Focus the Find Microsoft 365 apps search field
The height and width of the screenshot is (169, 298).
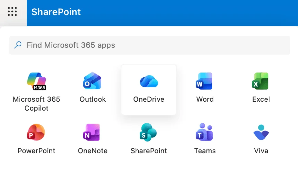pyautogui.click(x=150, y=45)
